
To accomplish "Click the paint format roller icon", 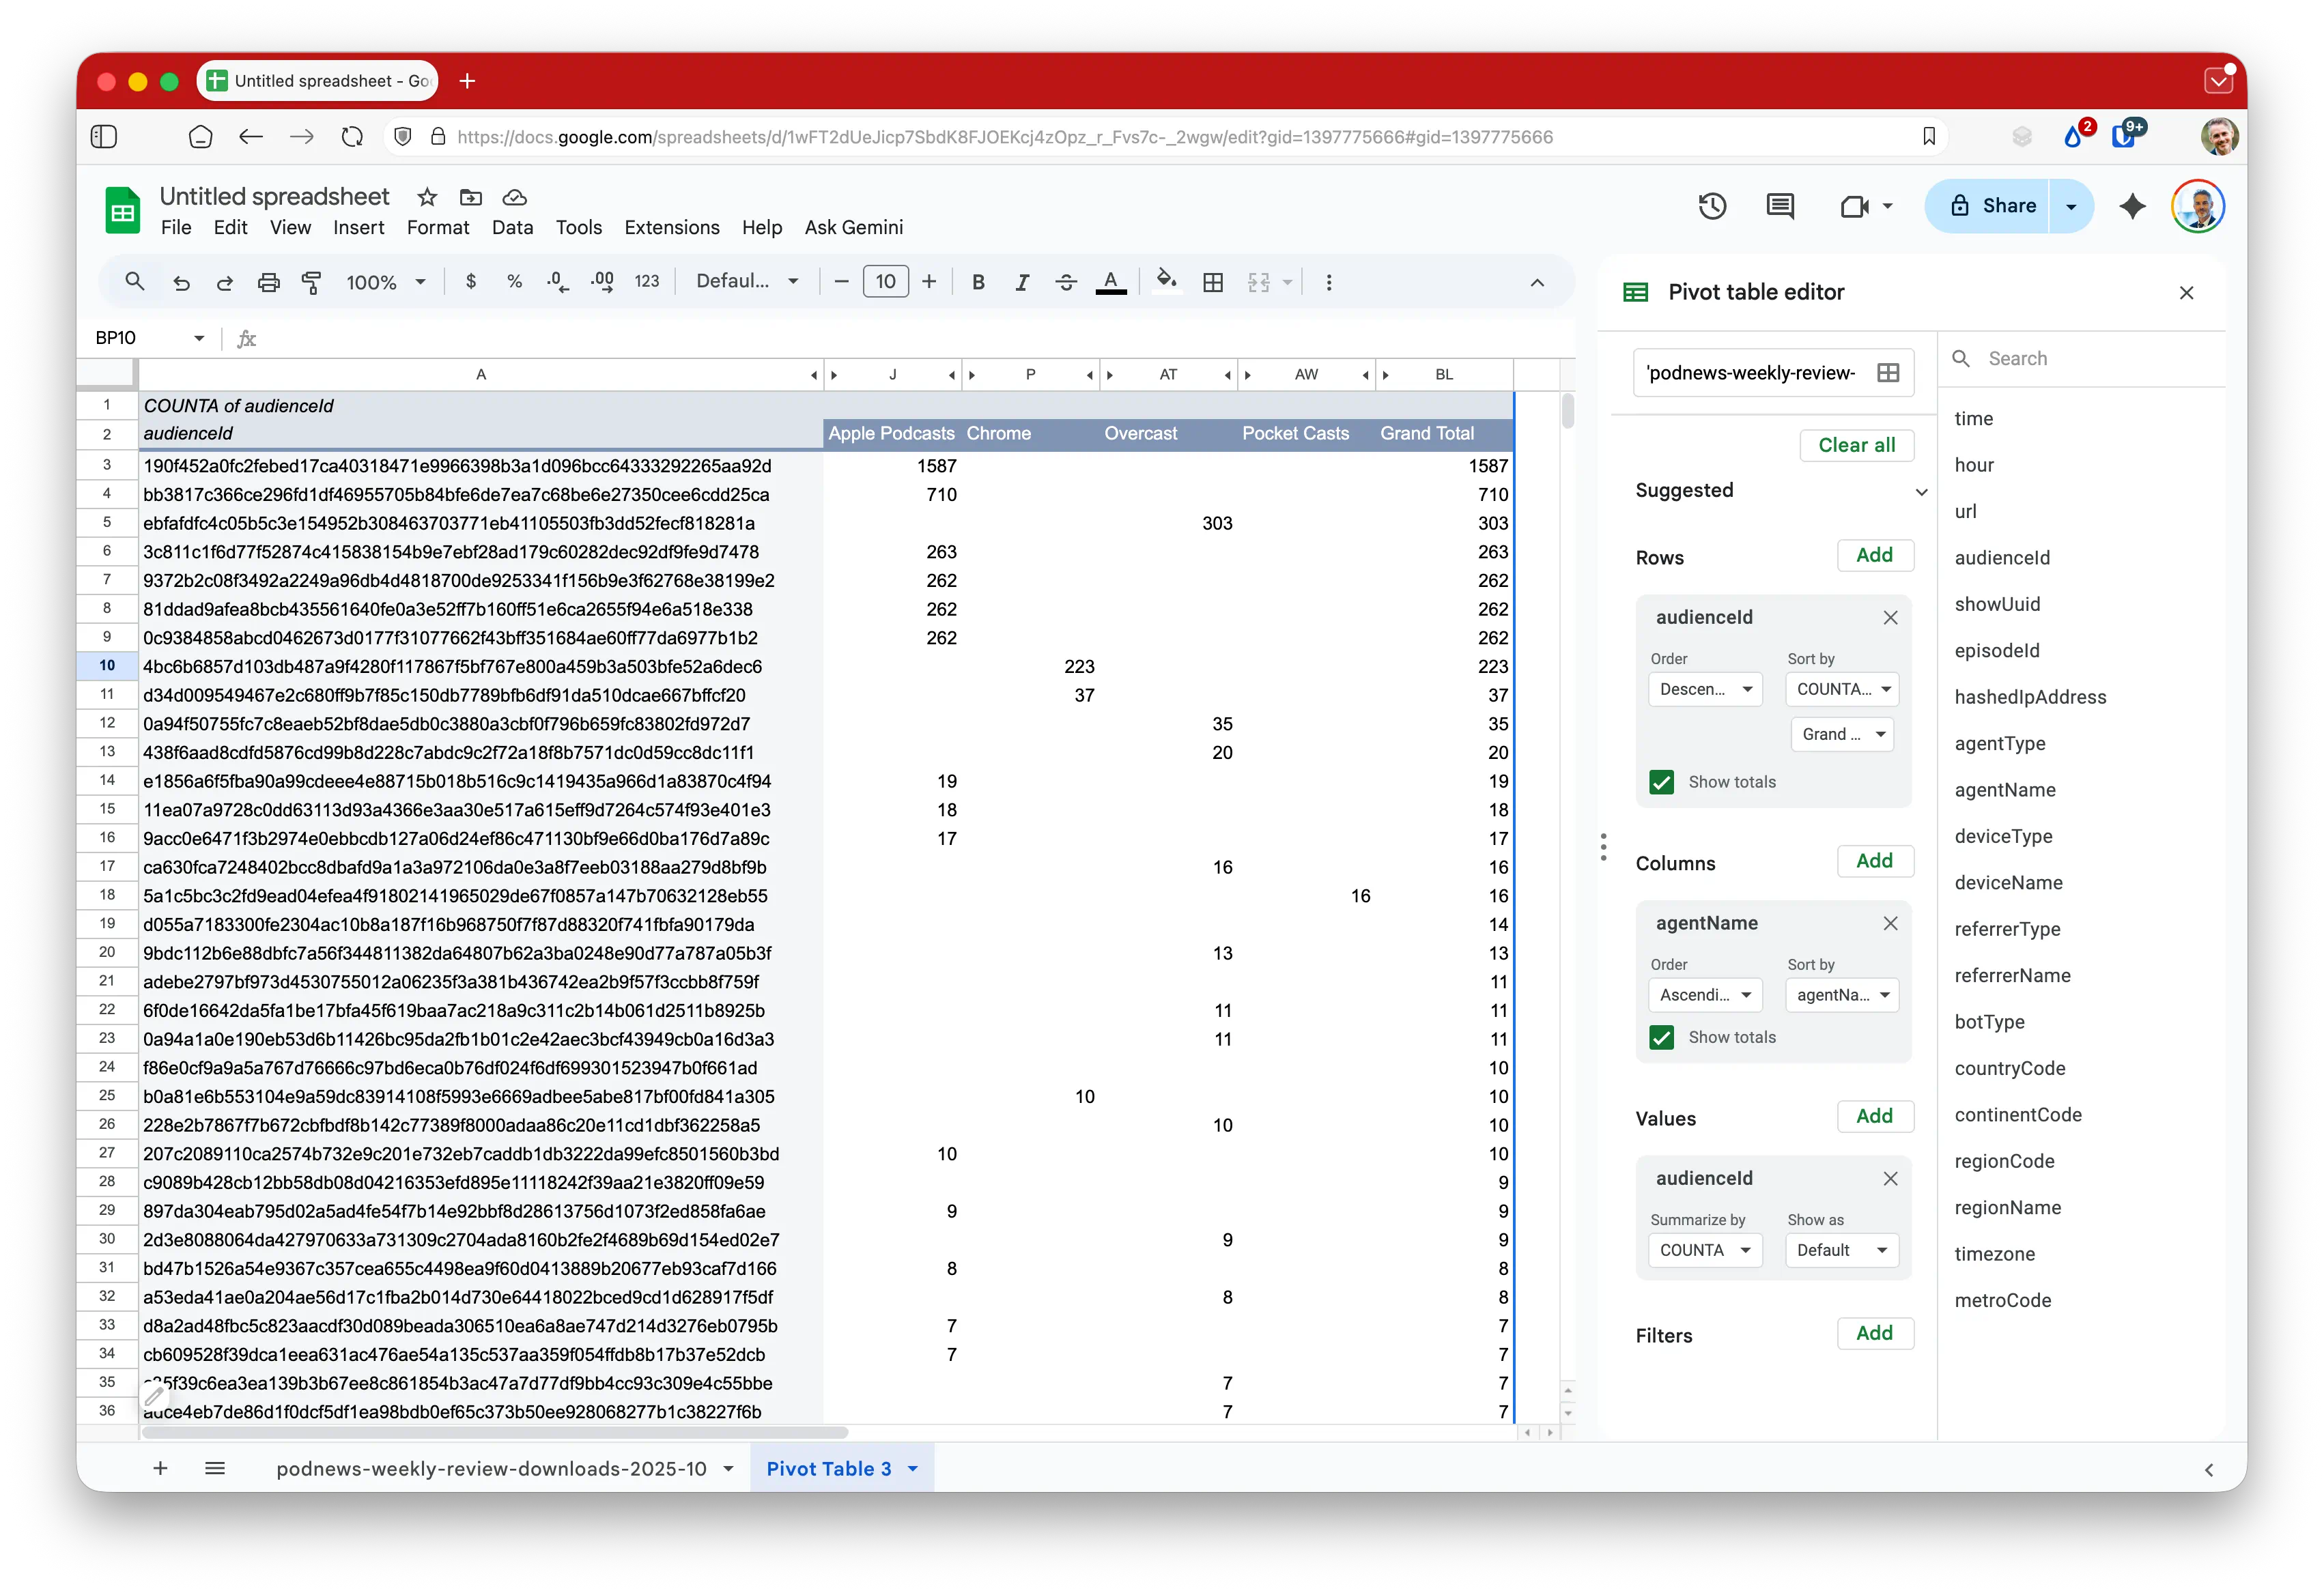I will 312,282.
